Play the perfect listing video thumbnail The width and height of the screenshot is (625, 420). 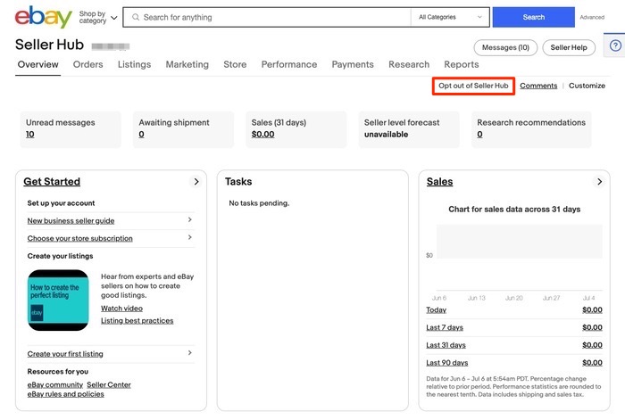(58, 301)
